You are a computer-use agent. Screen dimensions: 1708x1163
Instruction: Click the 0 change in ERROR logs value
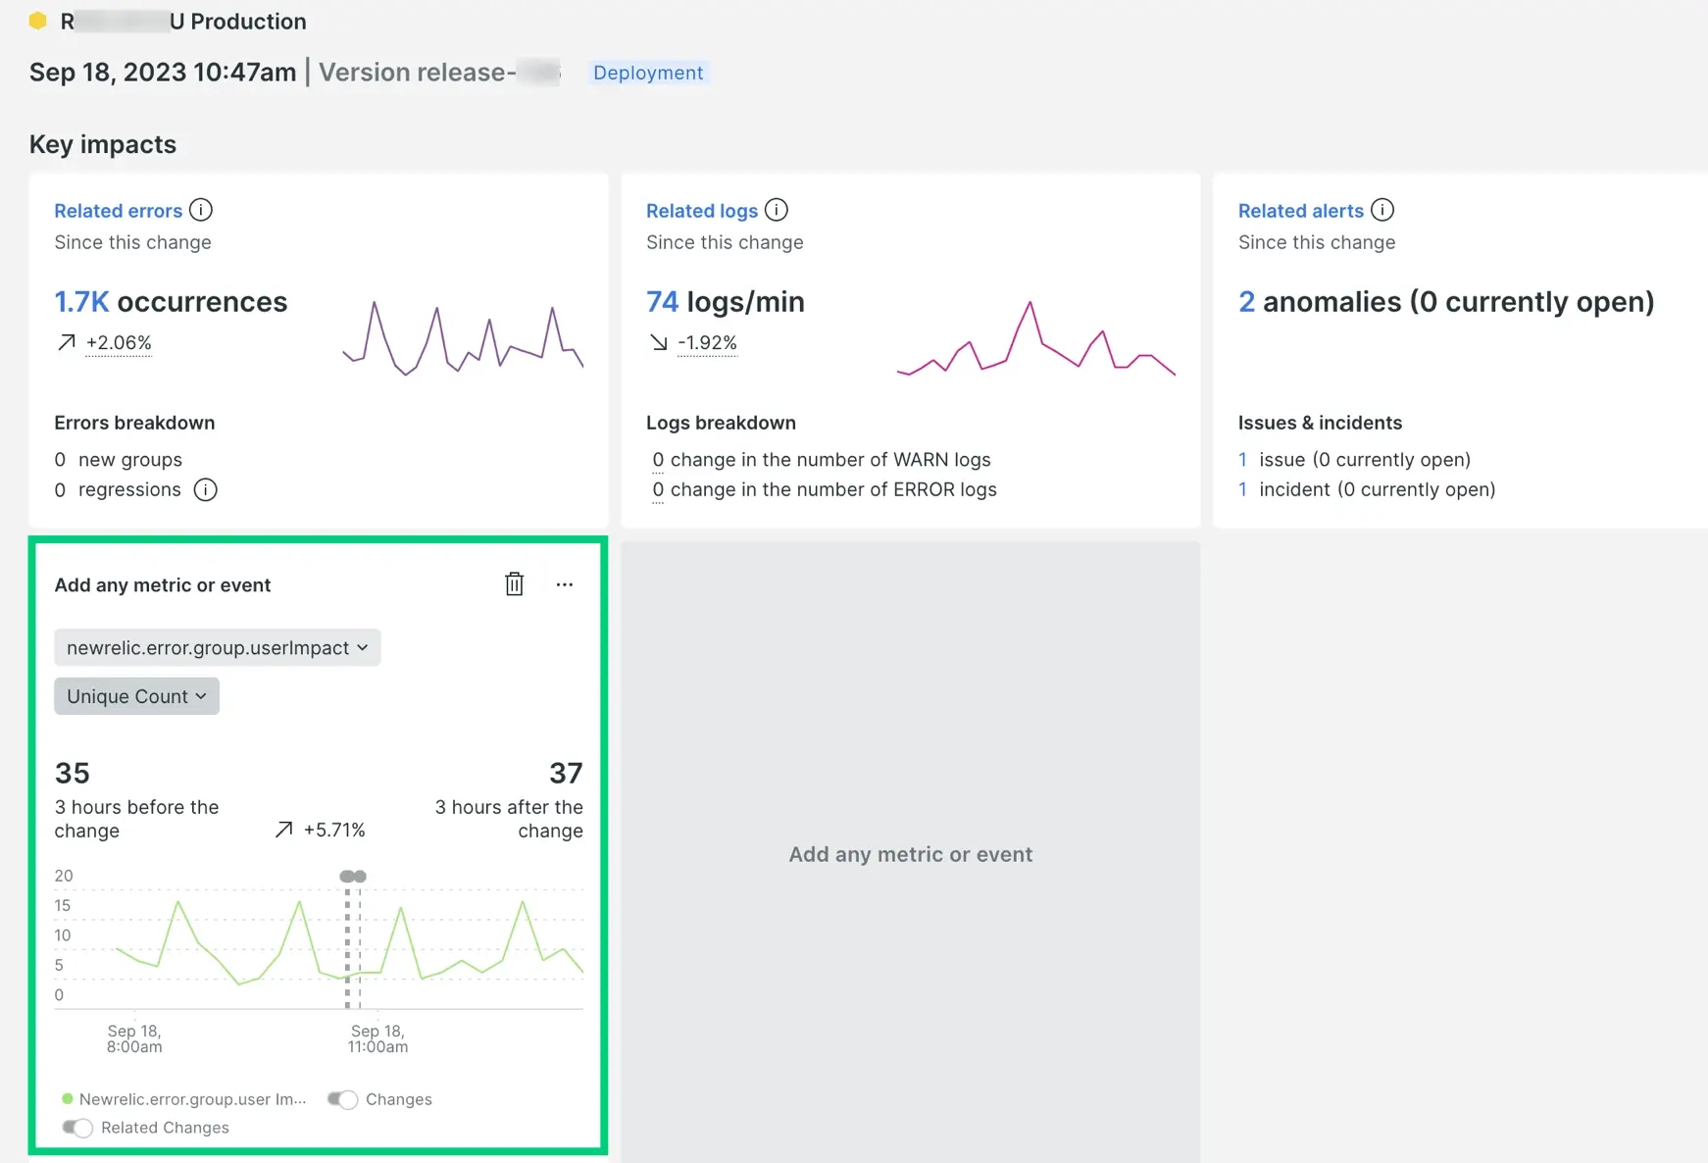tap(658, 489)
